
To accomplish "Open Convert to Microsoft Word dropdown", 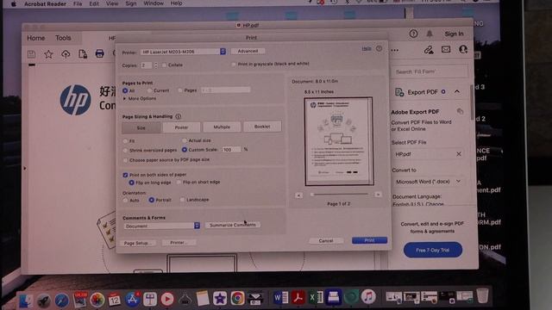I will tap(428, 182).
